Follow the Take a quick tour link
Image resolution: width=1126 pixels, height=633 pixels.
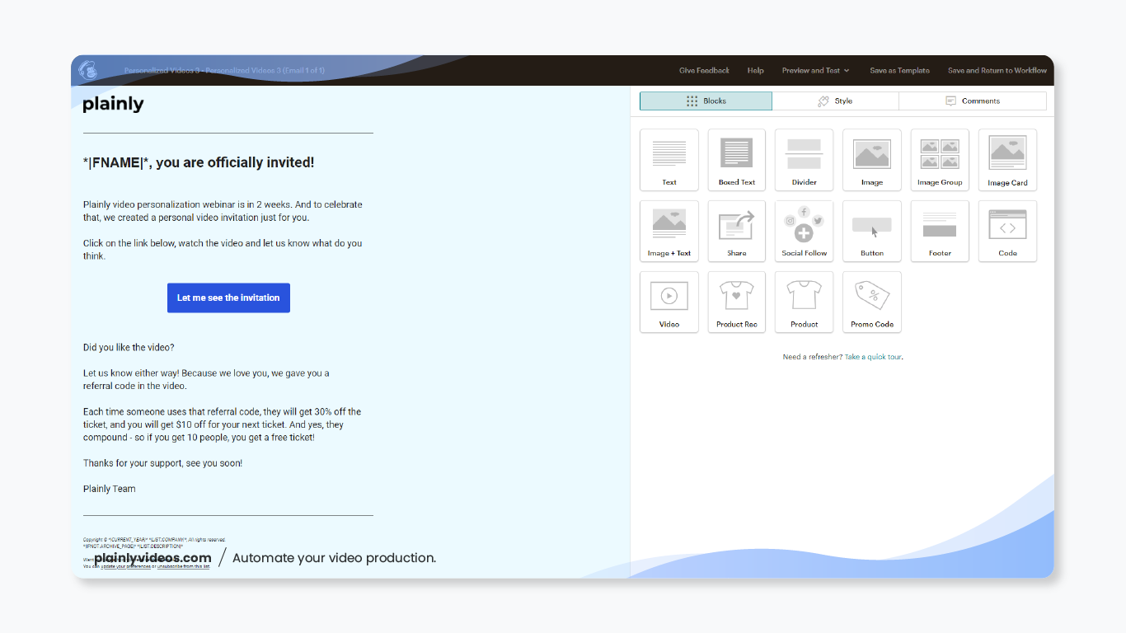(x=873, y=357)
